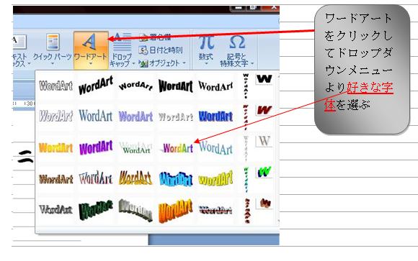The image size is (418, 261).
Task: Select the plain outline WordArt style
Action: coord(56,86)
